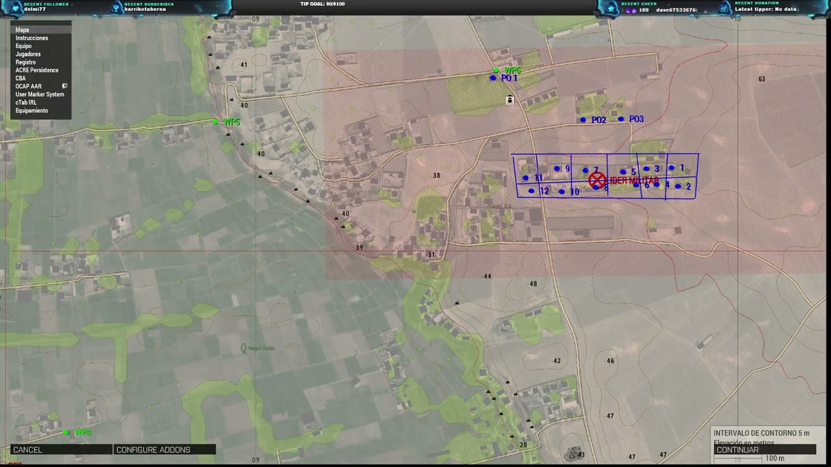Open the Instrucciones briefing section

coord(41,38)
